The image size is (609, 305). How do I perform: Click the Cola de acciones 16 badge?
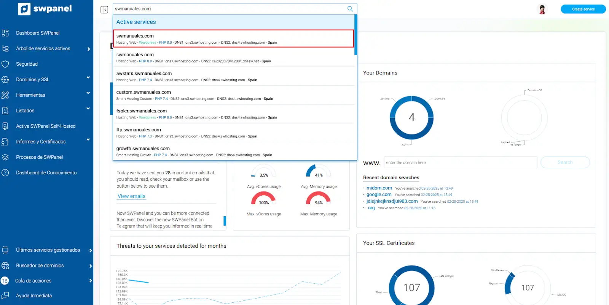pyautogui.click(x=5, y=281)
